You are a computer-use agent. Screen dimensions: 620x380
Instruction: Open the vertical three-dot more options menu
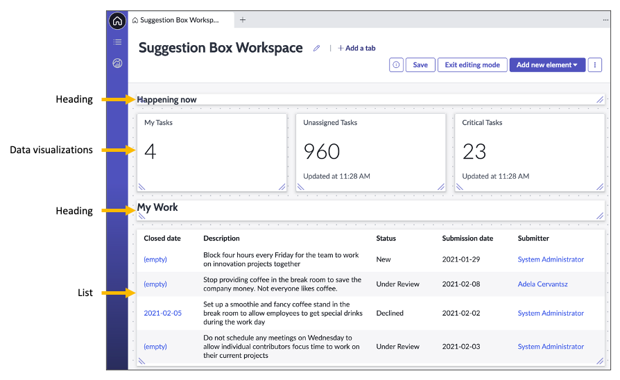point(594,65)
